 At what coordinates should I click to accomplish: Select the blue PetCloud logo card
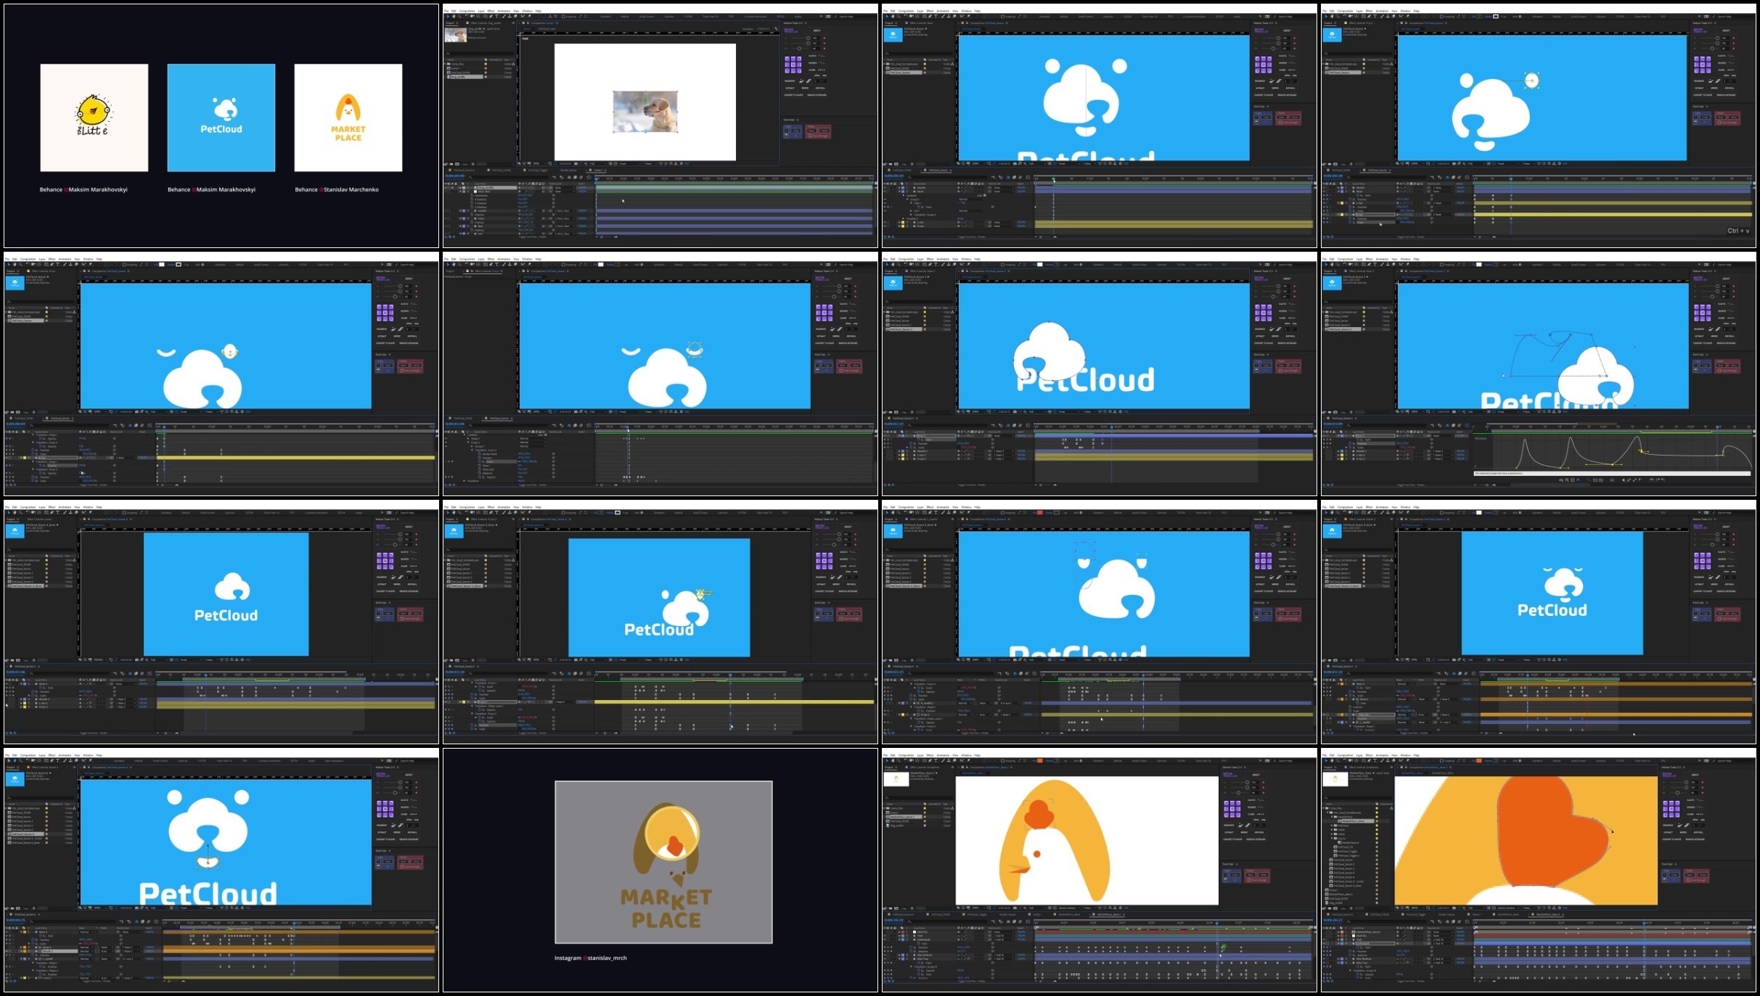[x=221, y=118]
